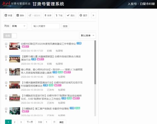Click green 精品 tag on article 3
The height and width of the screenshot is (124, 157).
[60, 72]
